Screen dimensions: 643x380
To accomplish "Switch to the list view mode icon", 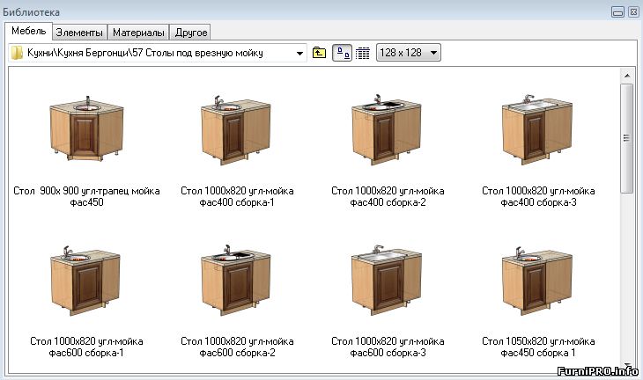I will (362, 53).
